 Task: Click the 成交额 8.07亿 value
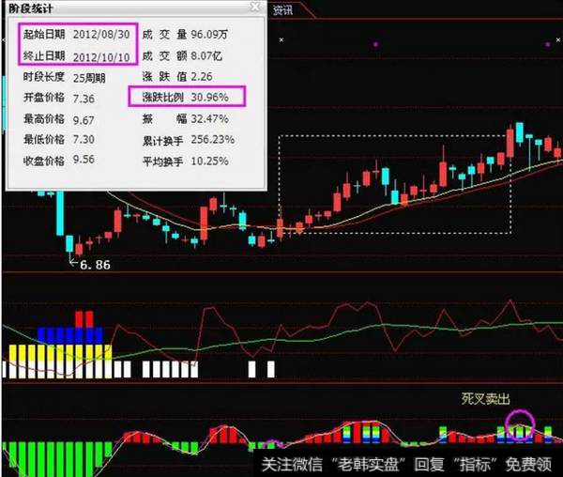coord(206,56)
